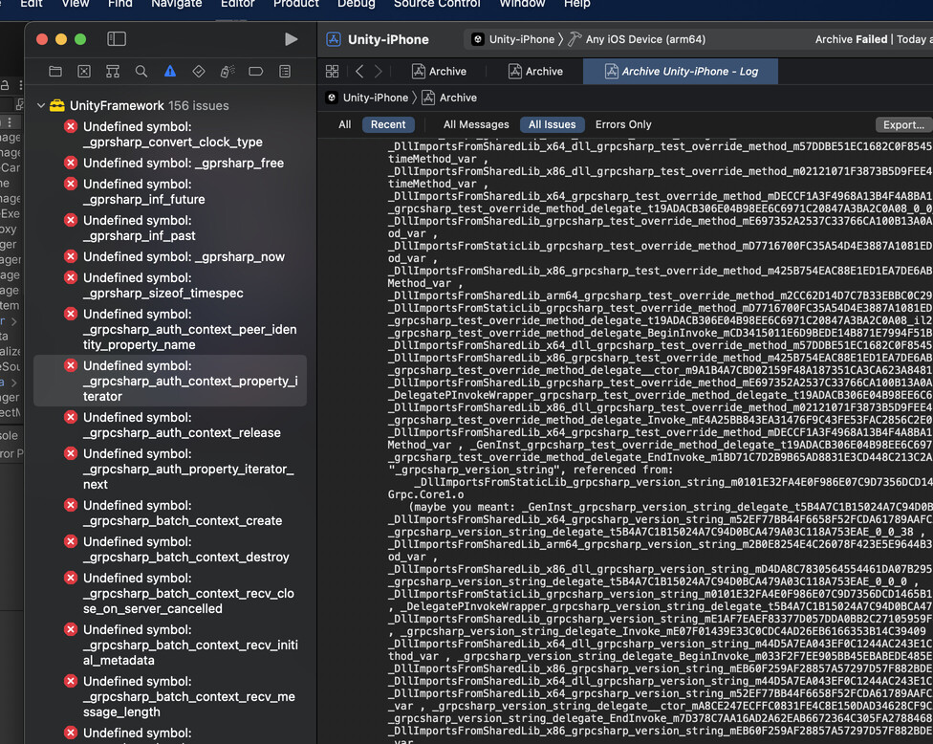Screen dimensions: 933x744
Task: Open the related items grid icon
Action: tap(332, 72)
